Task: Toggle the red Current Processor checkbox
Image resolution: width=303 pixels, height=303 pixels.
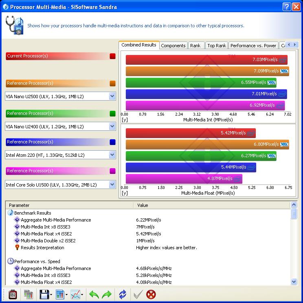Action: coord(112,56)
